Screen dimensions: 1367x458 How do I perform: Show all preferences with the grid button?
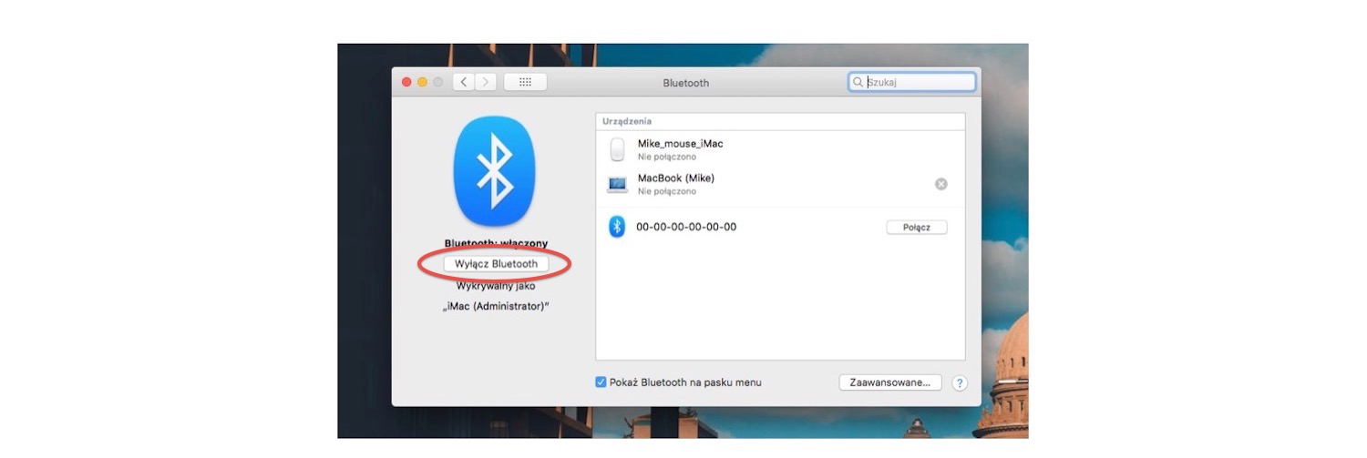pyautogui.click(x=525, y=82)
